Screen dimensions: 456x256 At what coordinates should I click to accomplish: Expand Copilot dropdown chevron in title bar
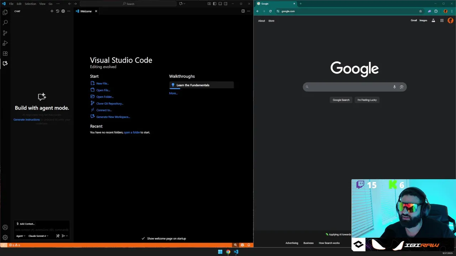[x=184, y=4]
